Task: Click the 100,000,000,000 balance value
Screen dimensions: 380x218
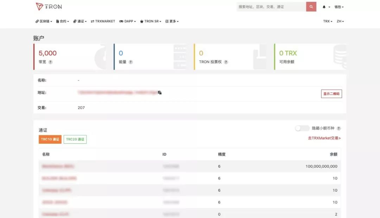Action: coord(321,166)
